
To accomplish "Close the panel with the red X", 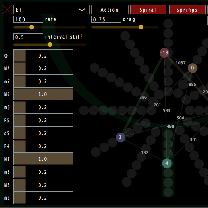I will click(7, 10).
